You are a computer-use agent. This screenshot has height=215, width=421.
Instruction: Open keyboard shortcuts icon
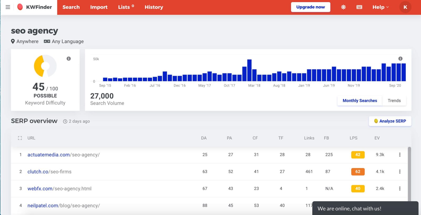pos(359,7)
